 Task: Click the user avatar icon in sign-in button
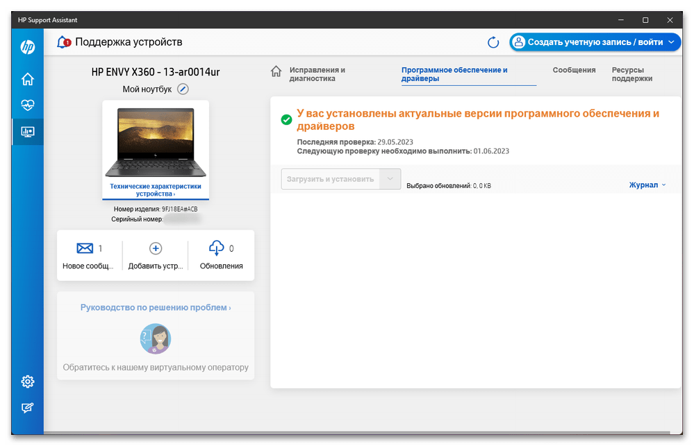click(x=518, y=42)
